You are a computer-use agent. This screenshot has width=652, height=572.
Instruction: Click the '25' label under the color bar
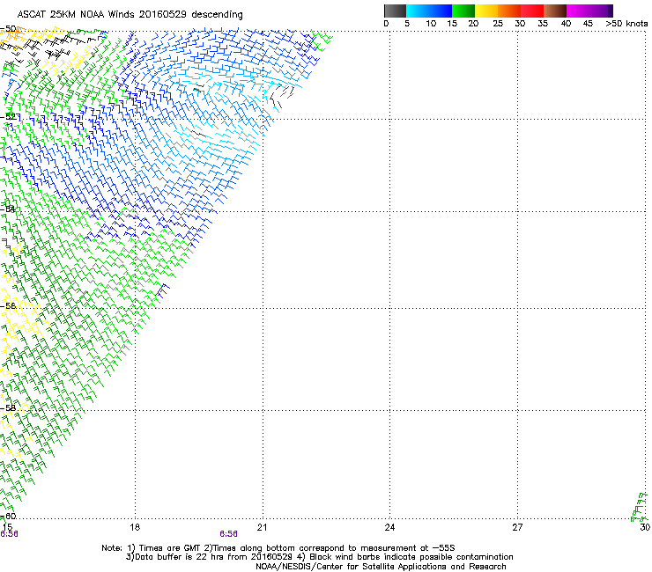coord(498,24)
